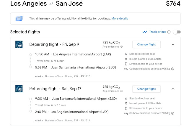
Task: Click departing flight avg emissions info icon
Action: [121, 47]
